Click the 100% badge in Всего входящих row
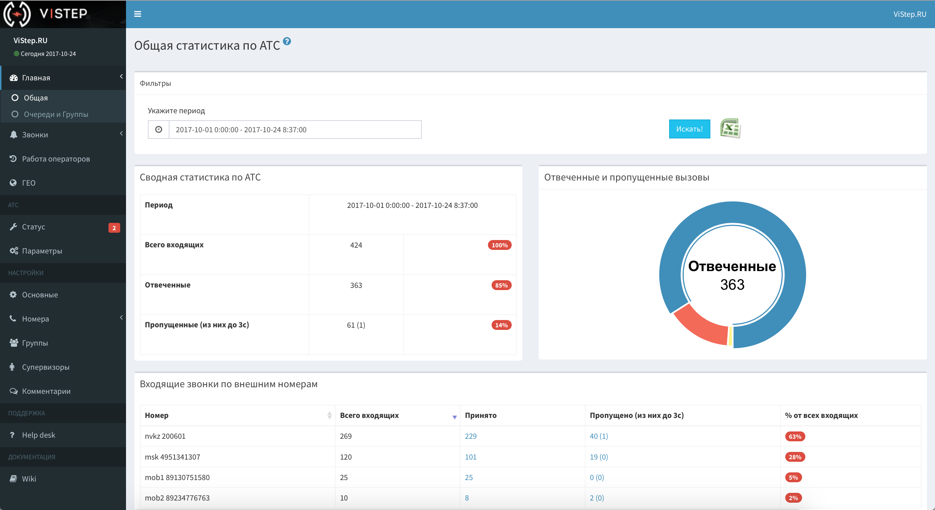This screenshot has width=935, height=510. (x=500, y=245)
